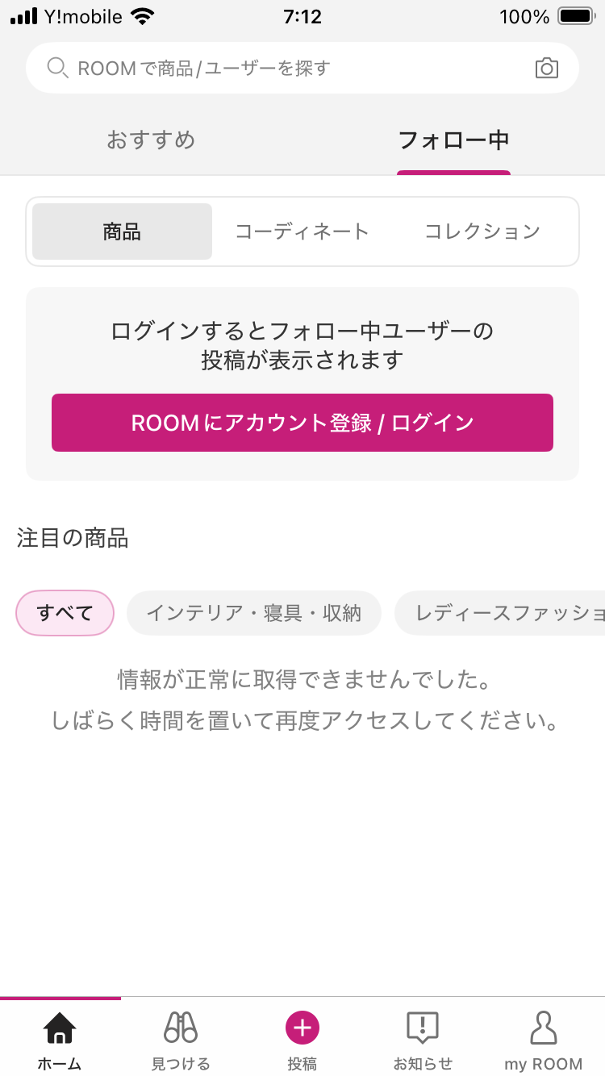Image resolution: width=605 pixels, height=1076 pixels.
Task: Open the my ROOM profile icon
Action: point(544,1028)
